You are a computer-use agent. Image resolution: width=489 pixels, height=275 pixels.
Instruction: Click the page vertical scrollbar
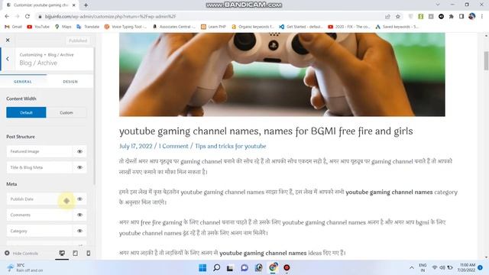[x=486, y=61]
